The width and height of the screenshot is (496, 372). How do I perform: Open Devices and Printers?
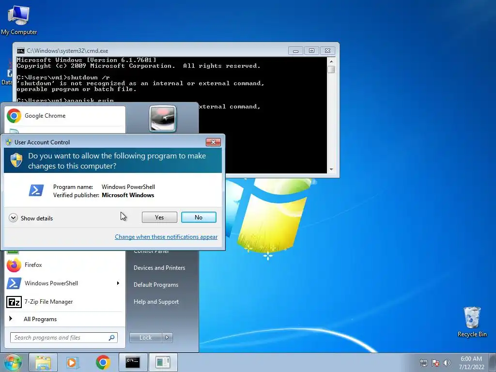click(x=159, y=267)
